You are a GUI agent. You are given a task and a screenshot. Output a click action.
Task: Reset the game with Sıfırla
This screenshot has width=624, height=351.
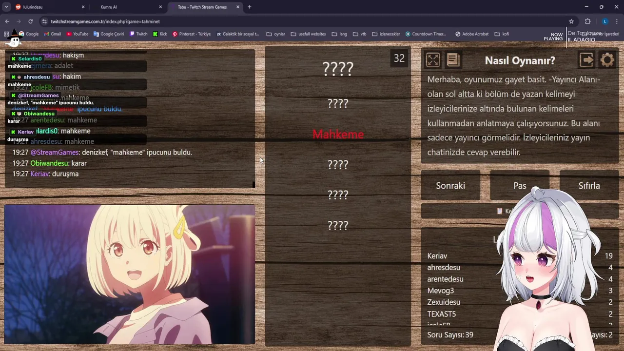click(x=589, y=186)
